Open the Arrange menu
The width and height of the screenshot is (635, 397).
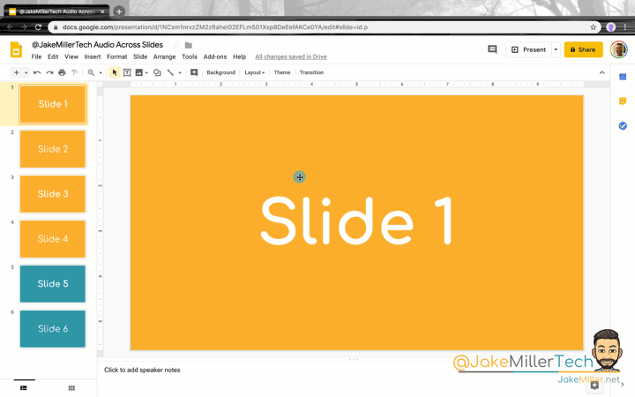164,56
